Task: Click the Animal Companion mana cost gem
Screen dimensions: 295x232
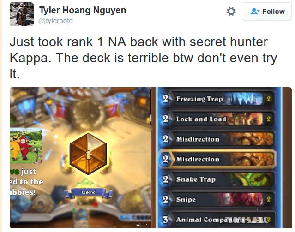Action: point(166,220)
